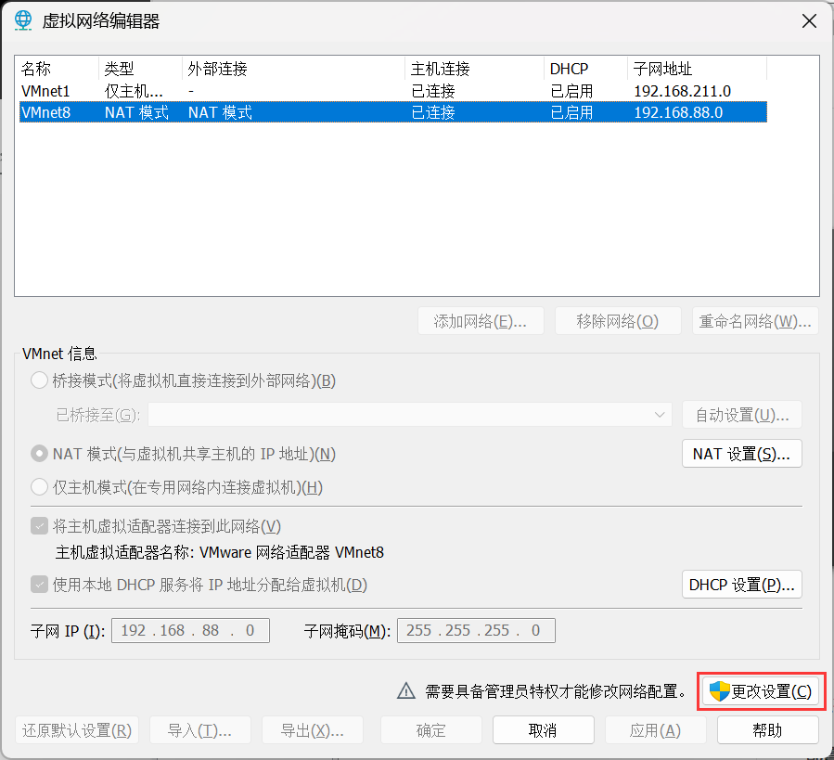Open NAT 设置(S)... dialog
Screen dimensions: 834x760
pos(742,454)
